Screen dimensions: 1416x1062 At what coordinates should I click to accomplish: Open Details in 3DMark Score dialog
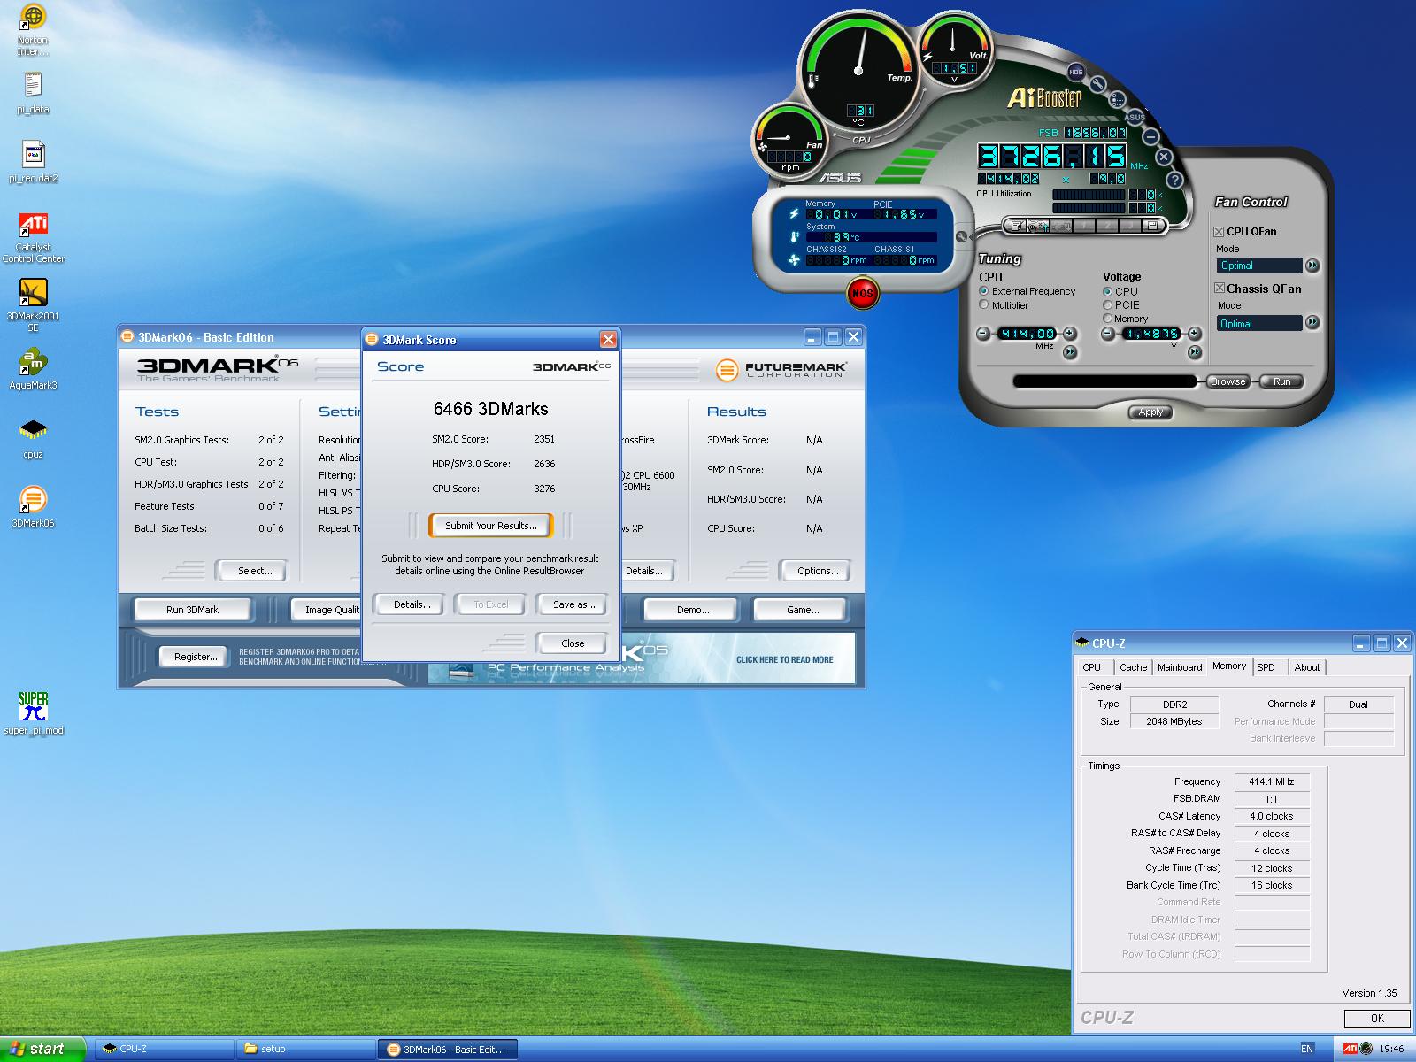(x=412, y=604)
